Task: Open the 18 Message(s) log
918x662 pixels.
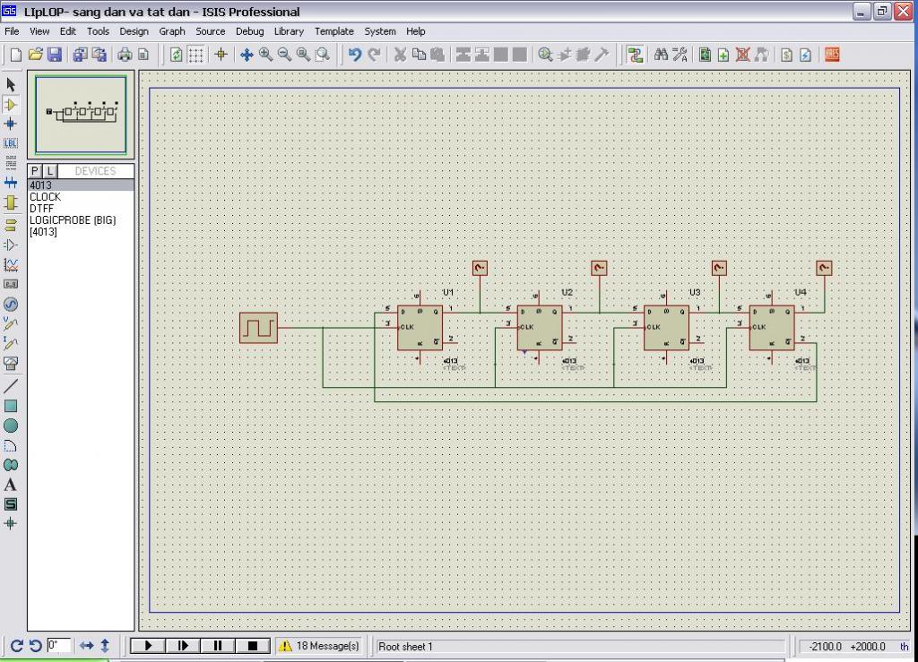Action: 319,646
